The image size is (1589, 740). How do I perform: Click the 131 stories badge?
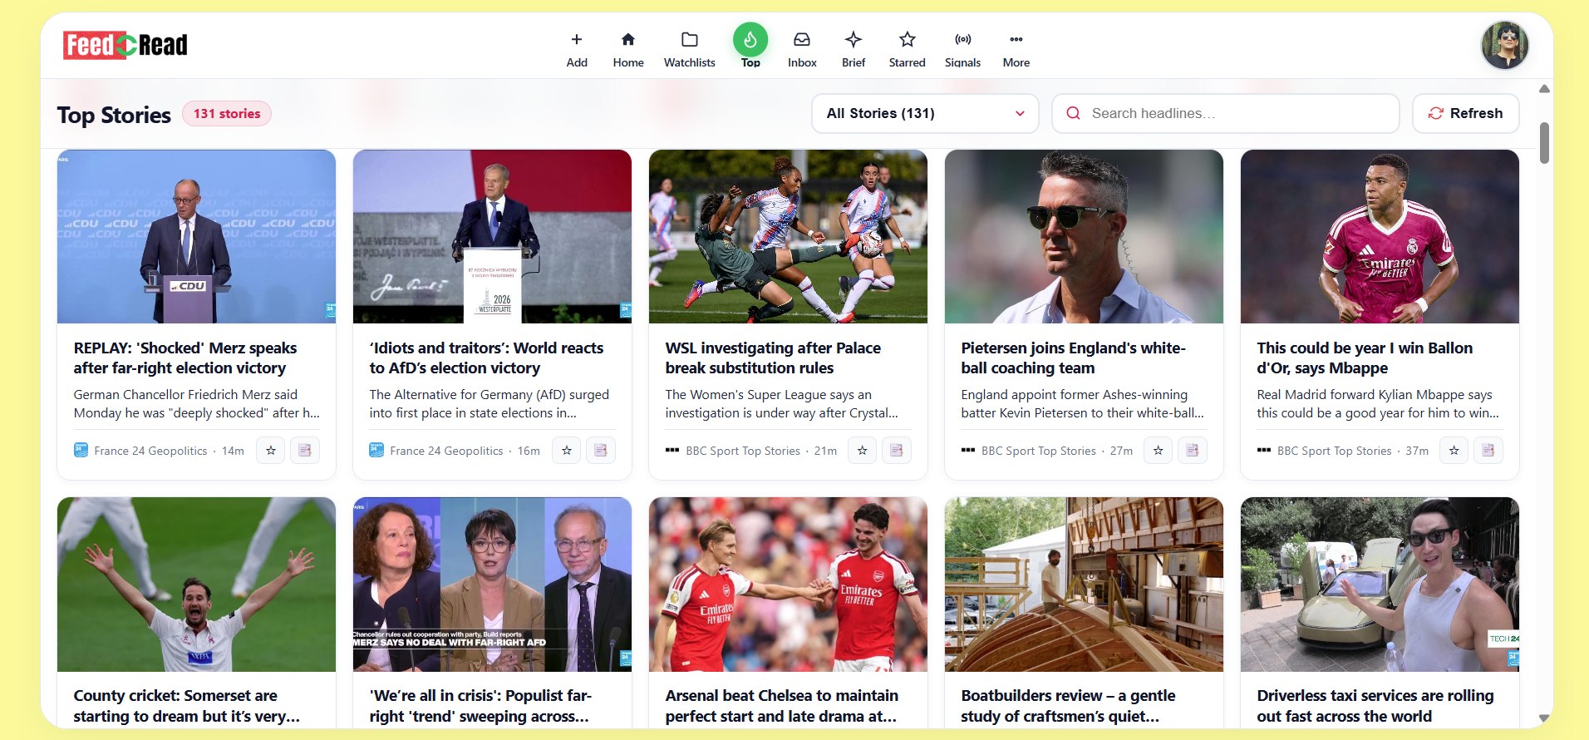[x=227, y=114]
